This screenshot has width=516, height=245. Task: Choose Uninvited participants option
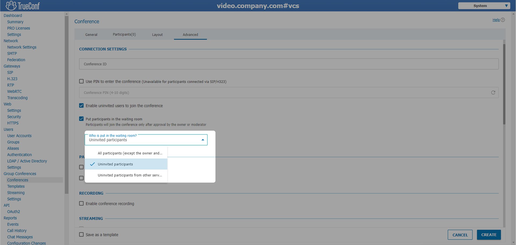point(126,164)
